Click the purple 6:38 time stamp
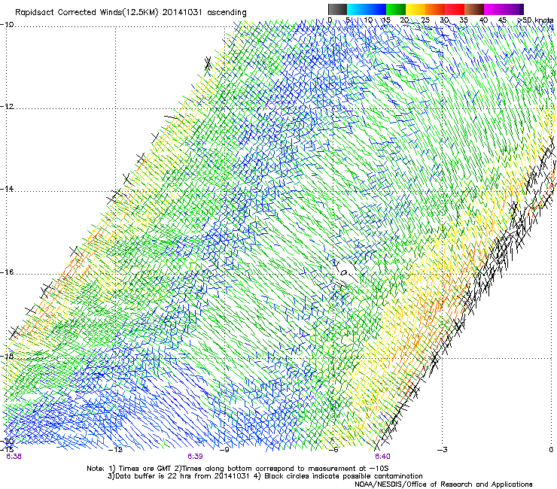The image size is (557, 489). point(14,457)
